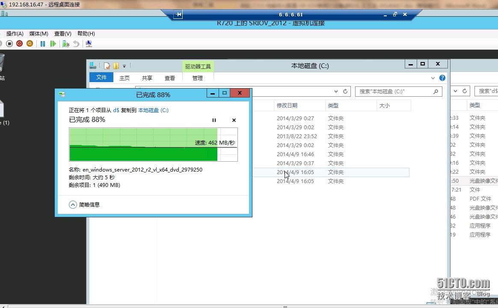This screenshot has width=498, height=308.
Task: Turn off the VM with the stop icon
Action: coord(9,44)
